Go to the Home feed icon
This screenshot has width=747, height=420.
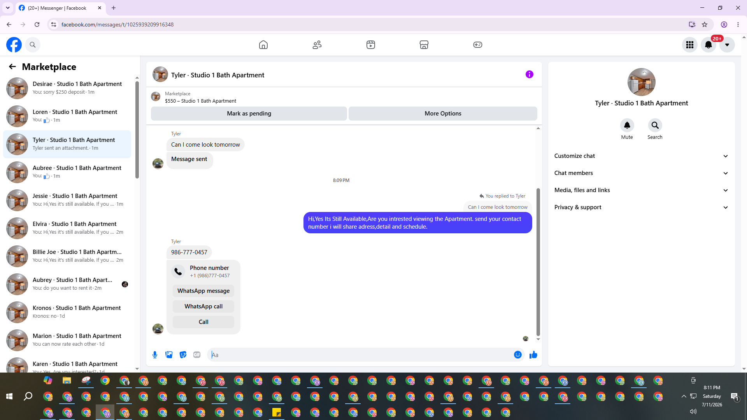click(x=263, y=45)
